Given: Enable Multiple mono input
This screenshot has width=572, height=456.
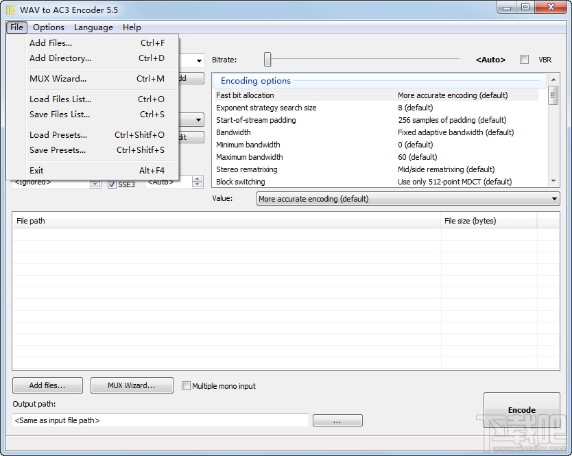Looking at the screenshot, I should (186, 386).
